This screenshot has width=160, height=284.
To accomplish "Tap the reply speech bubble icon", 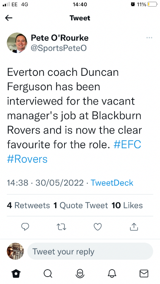I will (x=25, y=227).
